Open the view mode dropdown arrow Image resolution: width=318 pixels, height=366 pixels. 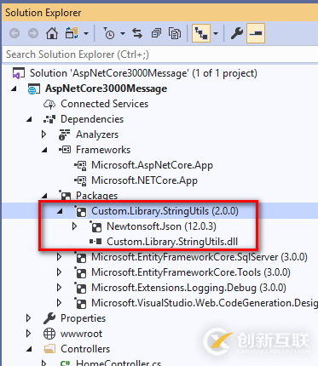coord(216,34)
